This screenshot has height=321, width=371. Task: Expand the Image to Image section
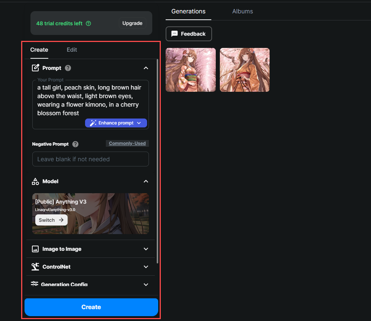click(x=146, y=249)
